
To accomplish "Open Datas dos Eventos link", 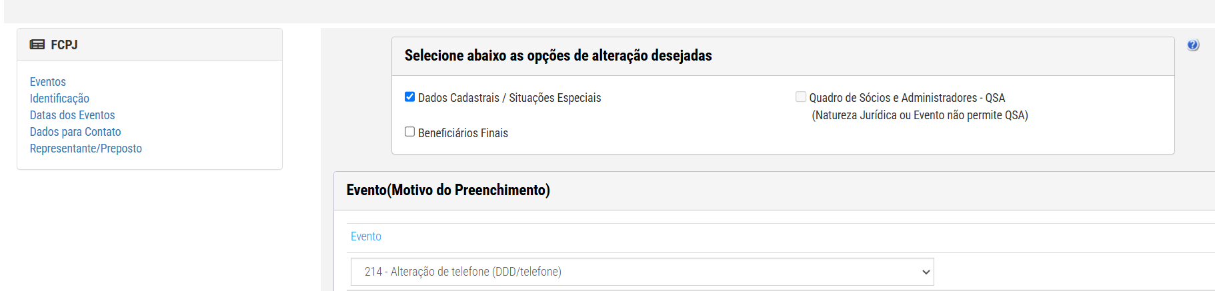I will pyautogui.click(x=72, y=115).
